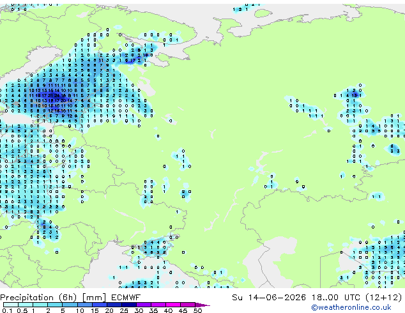Pick the 45–50 mm legend swatch
The width and height of the screenshot is (405, 313).
pos(188,305)
